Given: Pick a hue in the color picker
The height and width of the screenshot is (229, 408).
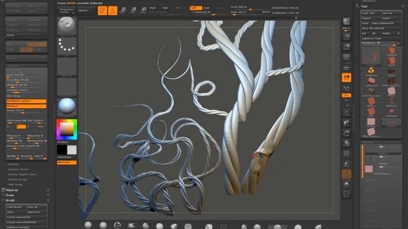Looking at the screenshot, I should click(x=67, y=129).
